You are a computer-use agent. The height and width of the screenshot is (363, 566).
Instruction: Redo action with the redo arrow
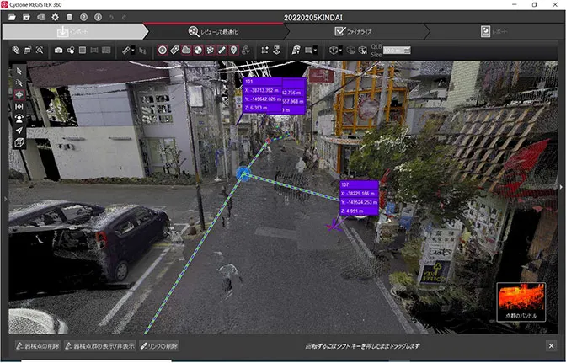(124, 18)
